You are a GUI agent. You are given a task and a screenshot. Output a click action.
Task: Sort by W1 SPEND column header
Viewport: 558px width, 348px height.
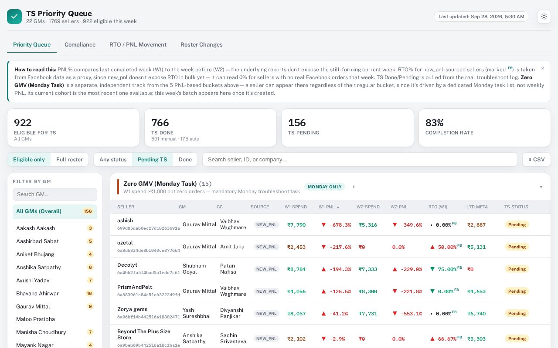296,207
